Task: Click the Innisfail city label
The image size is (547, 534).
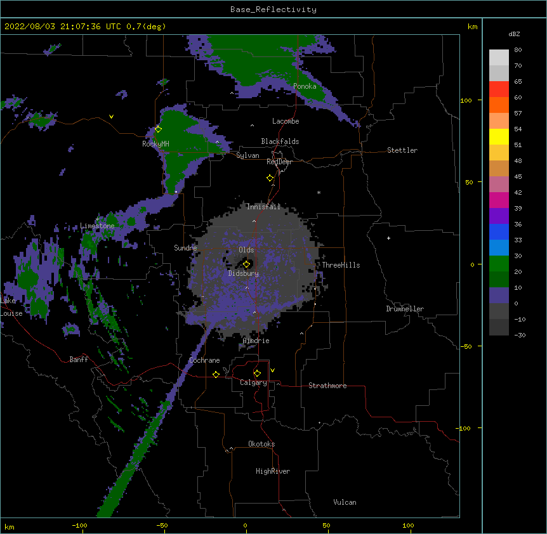Action: (263, 207)
